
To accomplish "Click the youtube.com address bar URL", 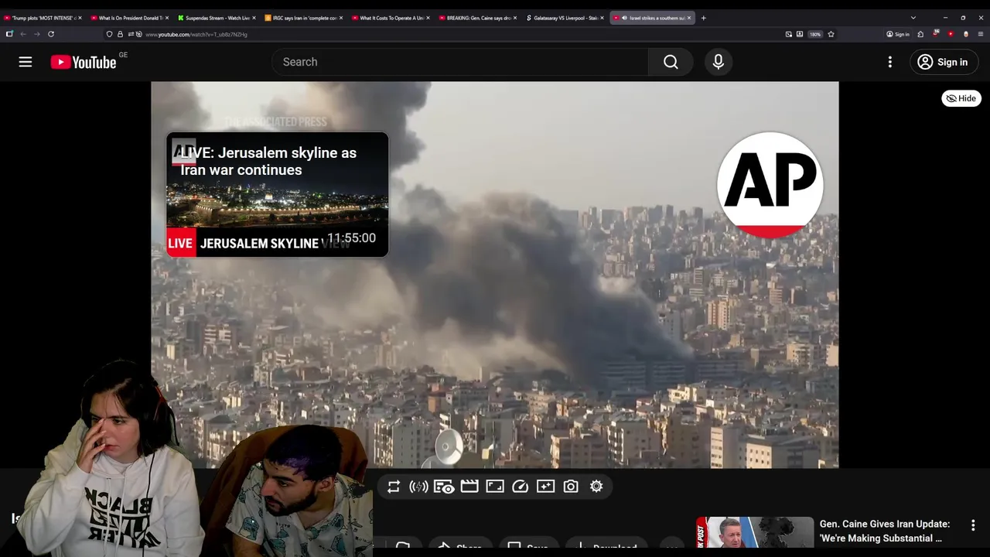I will pos(196,34).
